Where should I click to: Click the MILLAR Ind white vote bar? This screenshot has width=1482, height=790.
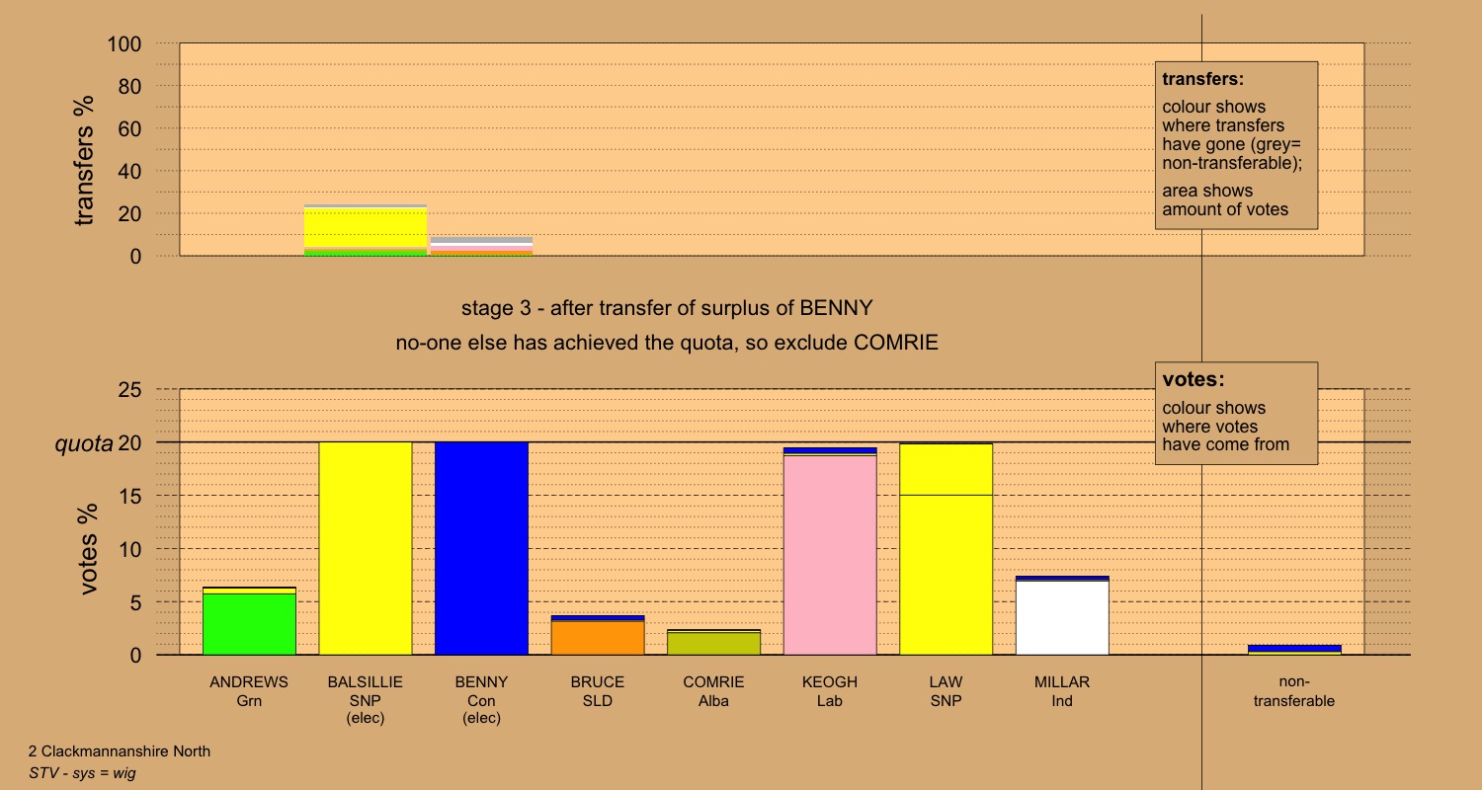[x=1062, y=615]
